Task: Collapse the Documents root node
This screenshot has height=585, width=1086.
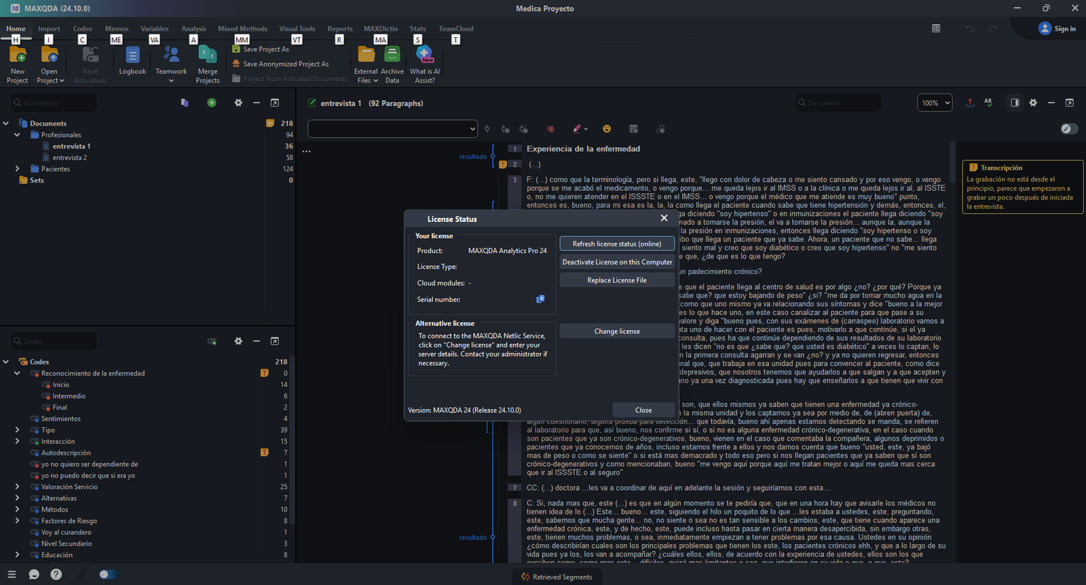Action: pyautogui.click(x=5, y=123)
